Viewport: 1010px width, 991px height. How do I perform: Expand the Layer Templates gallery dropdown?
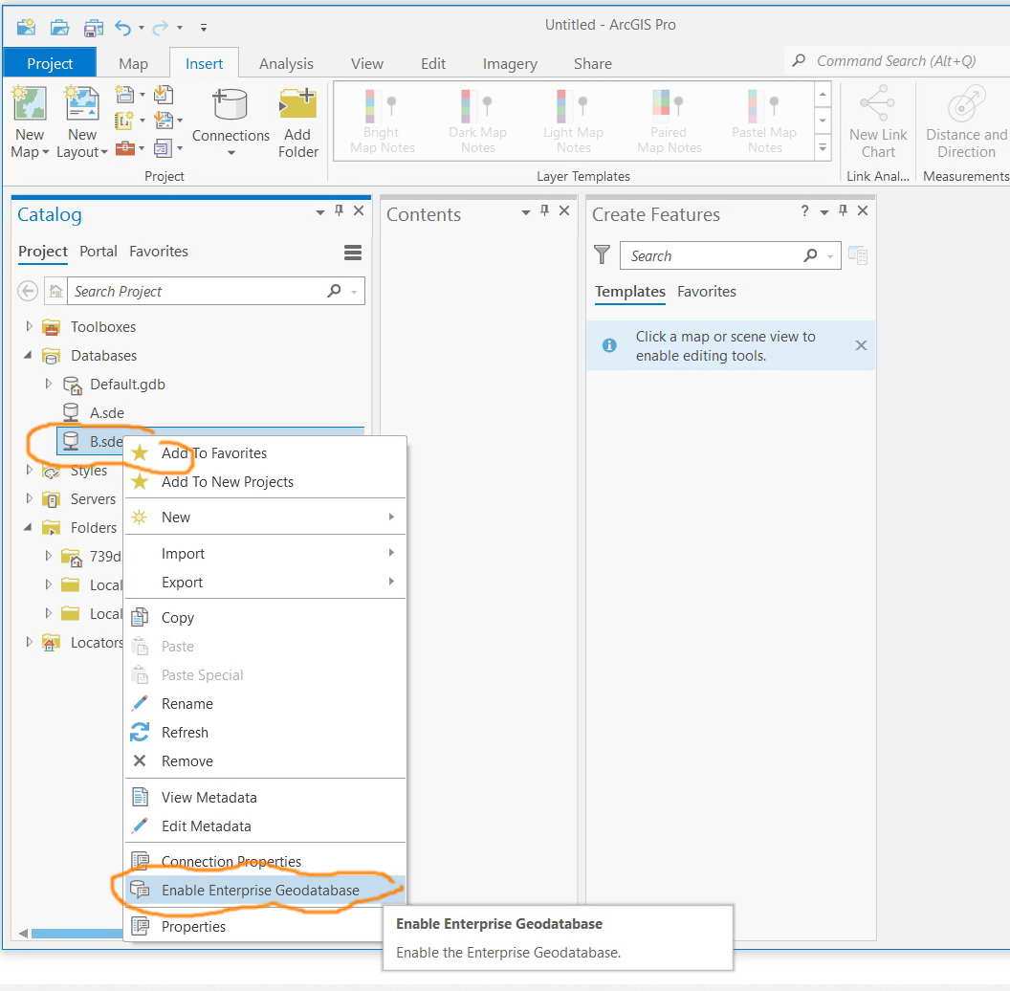(823, 148)
